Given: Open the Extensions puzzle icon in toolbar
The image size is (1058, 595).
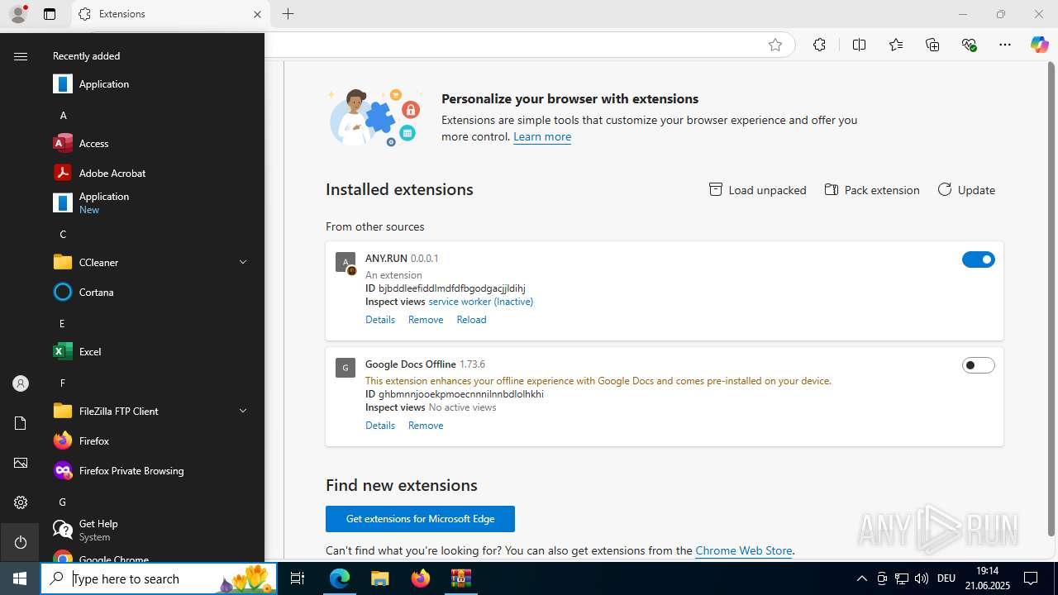Looking at the screenshot, I should pyautogui.click(x=819, y=45).
